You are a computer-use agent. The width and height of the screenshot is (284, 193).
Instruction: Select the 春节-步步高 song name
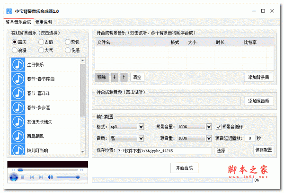tap(39, 107)
